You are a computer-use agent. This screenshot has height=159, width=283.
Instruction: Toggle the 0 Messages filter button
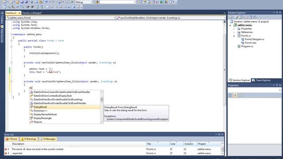(48, 139)
